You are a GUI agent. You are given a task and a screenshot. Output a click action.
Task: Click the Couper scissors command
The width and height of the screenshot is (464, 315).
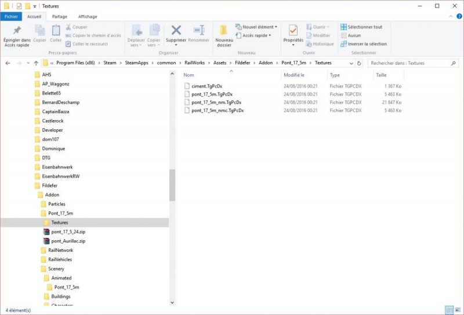tap(77, 27)
